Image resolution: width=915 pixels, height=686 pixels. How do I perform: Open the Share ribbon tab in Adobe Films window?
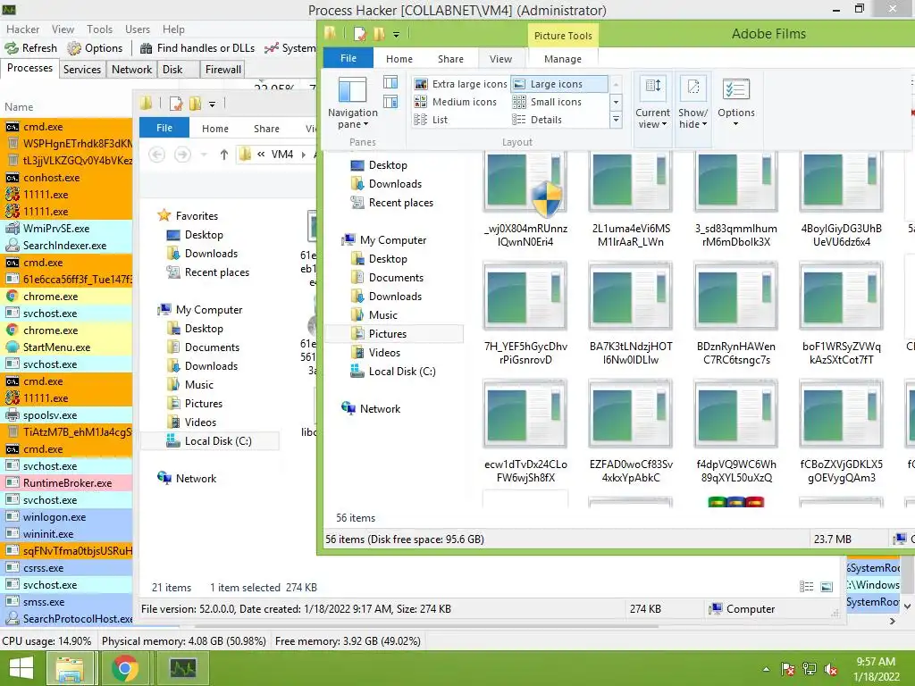pos(450,59)
